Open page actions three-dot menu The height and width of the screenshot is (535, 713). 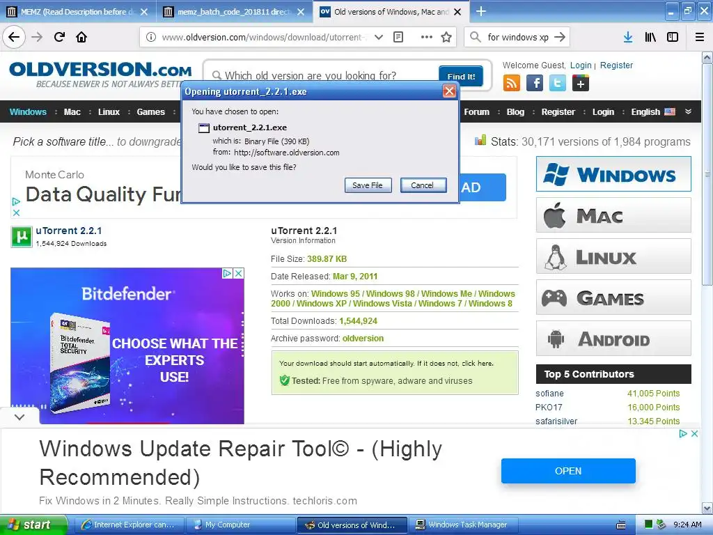(427, 38)
